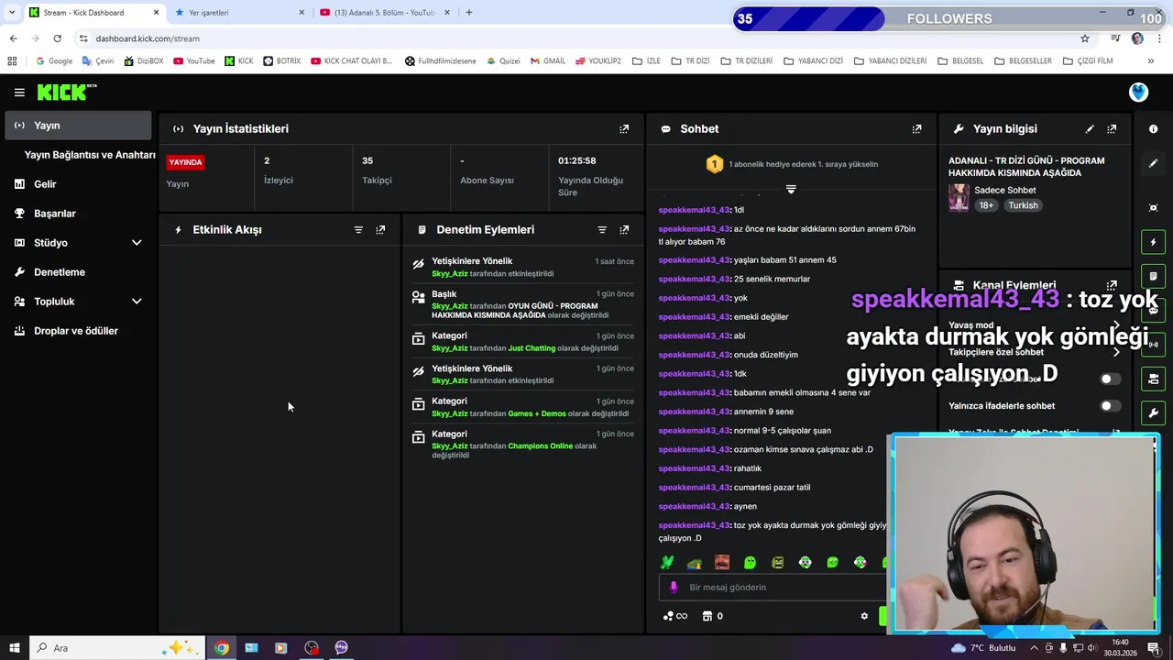The image size is (1173, 660).
Task: Pop out the Denetim Eylemleri panel
Action: click(x=624, y=230)
